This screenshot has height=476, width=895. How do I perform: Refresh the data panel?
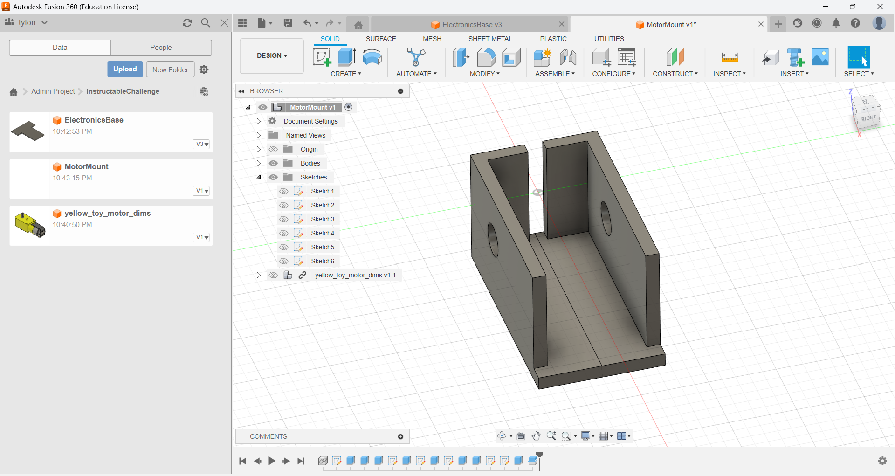pyautogui.click(x=187, y=22)
